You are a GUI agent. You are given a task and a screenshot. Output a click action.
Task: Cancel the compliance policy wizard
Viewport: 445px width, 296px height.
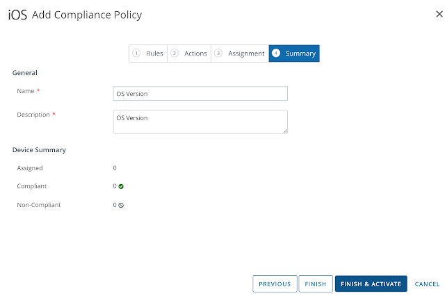pyautogui.click(x=427, y=283)
